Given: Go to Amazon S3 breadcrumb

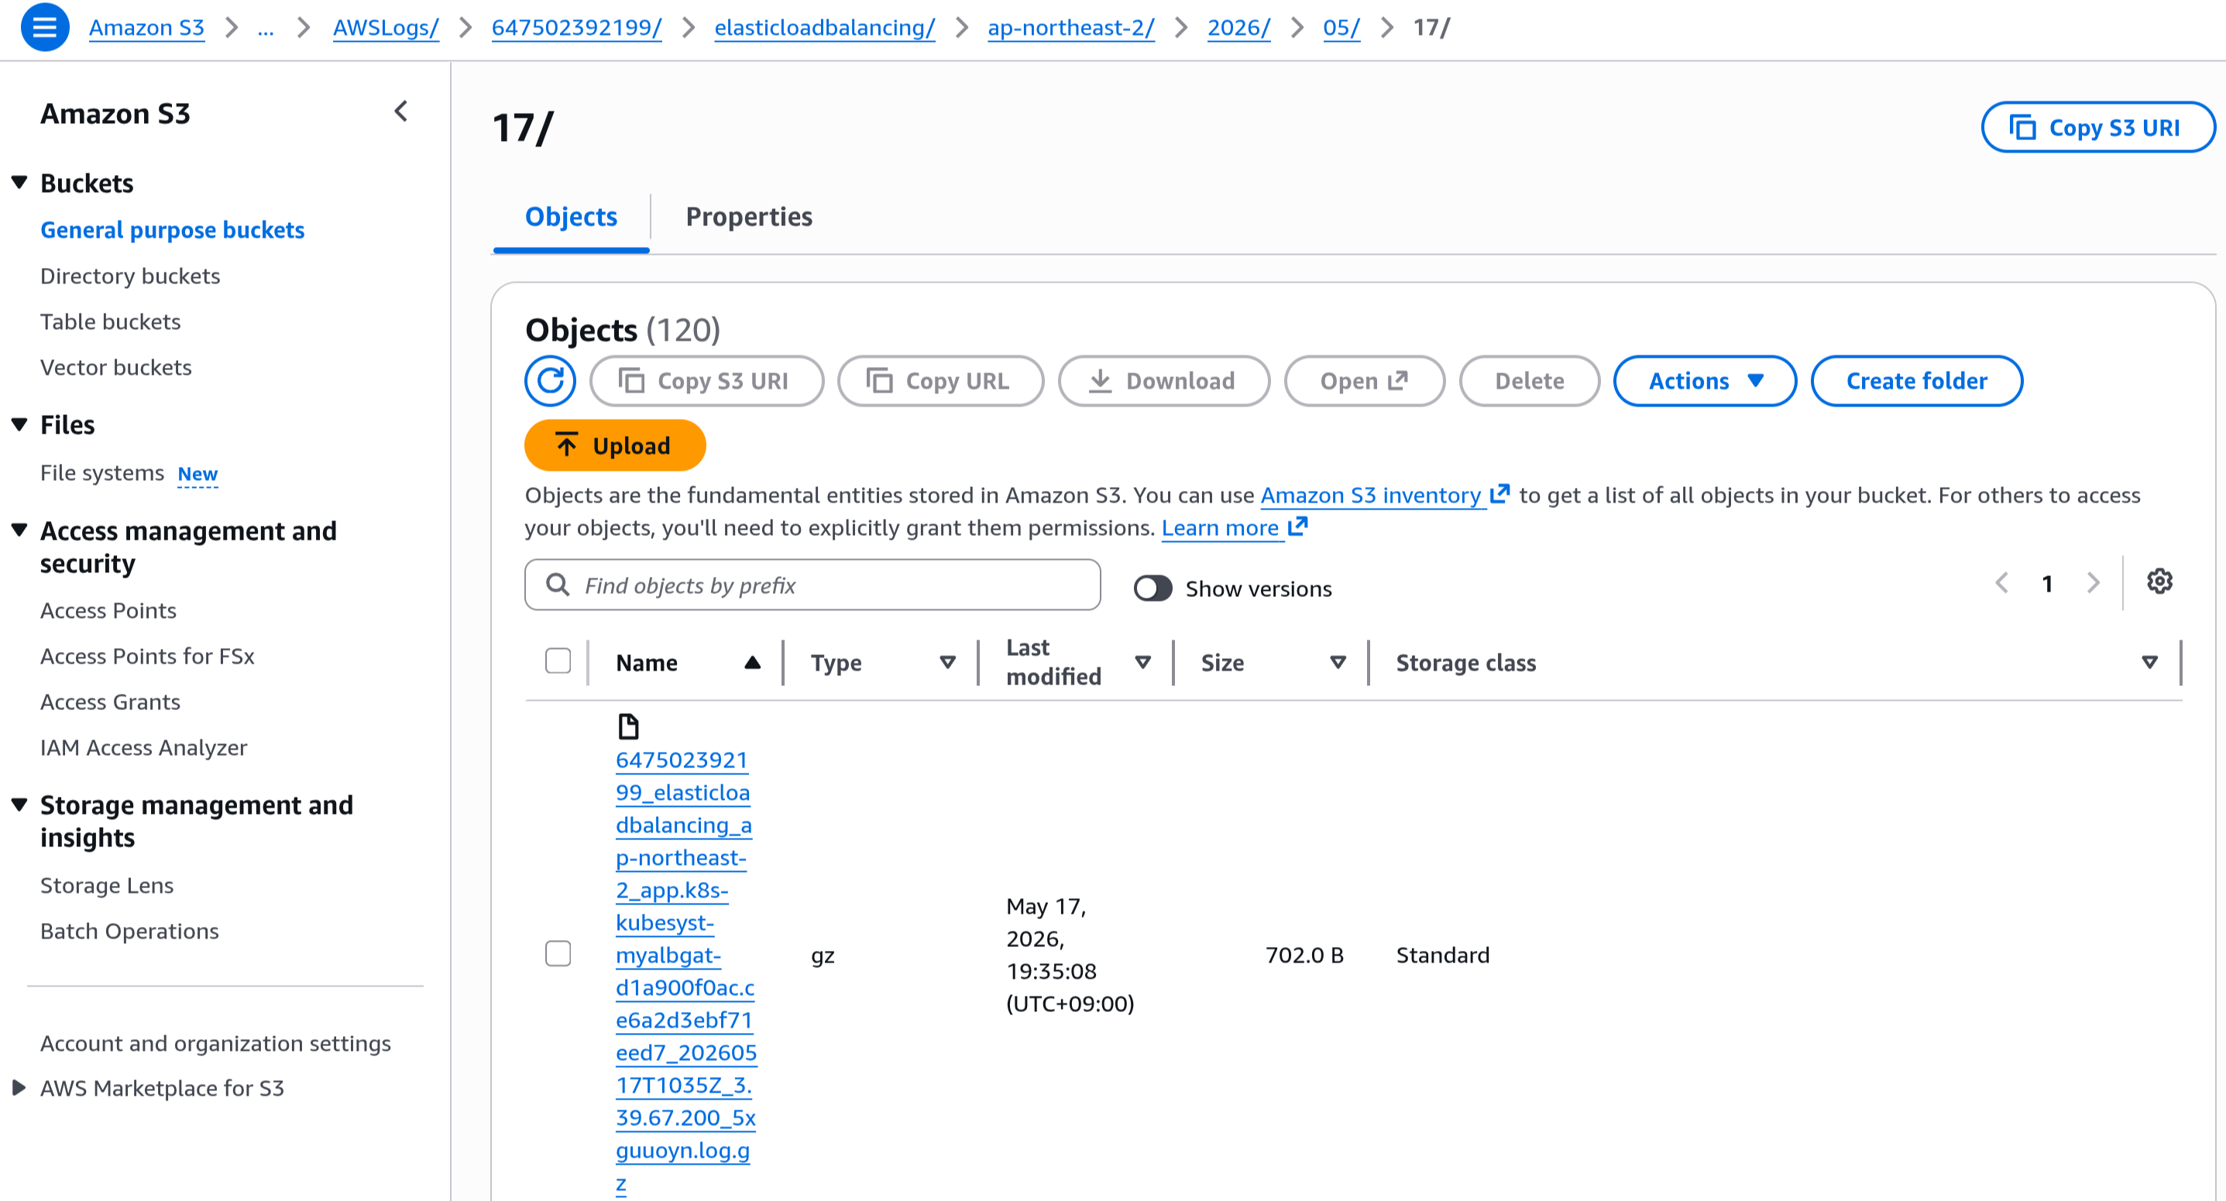Looking at the screenshot, I should [147, 28].
